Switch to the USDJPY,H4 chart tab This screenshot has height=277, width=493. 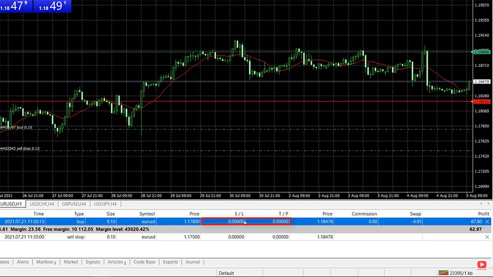click(x=105, y=204)
